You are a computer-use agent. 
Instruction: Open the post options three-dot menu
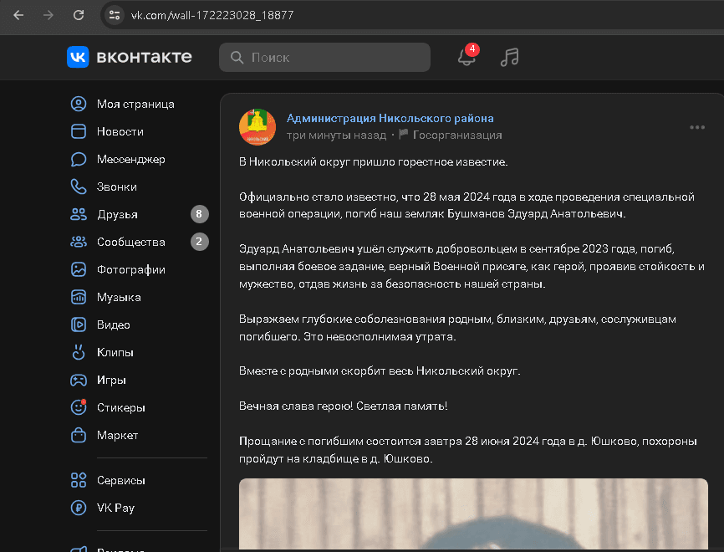coord(697,127)
